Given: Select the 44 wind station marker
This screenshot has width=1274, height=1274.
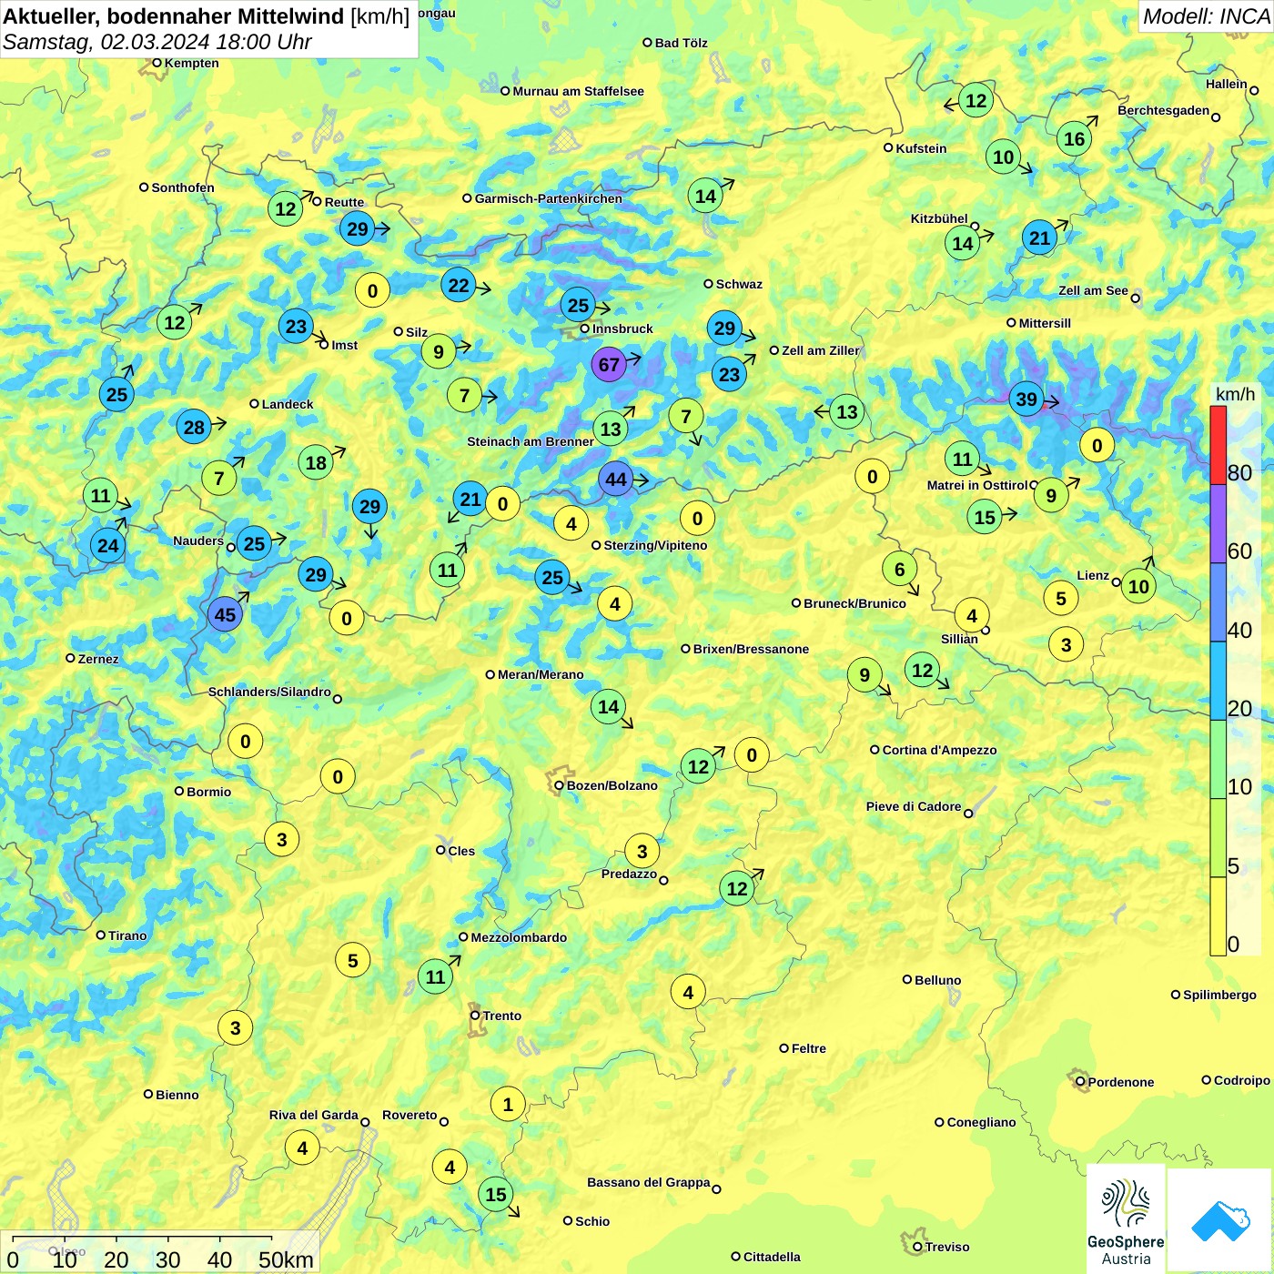Looking at the screenshot, I should (616, 480).
